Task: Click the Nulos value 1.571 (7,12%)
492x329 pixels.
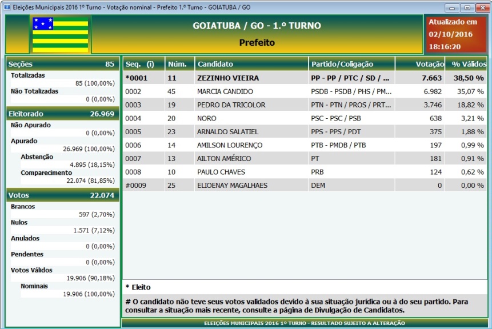Action: coord(94,230)
